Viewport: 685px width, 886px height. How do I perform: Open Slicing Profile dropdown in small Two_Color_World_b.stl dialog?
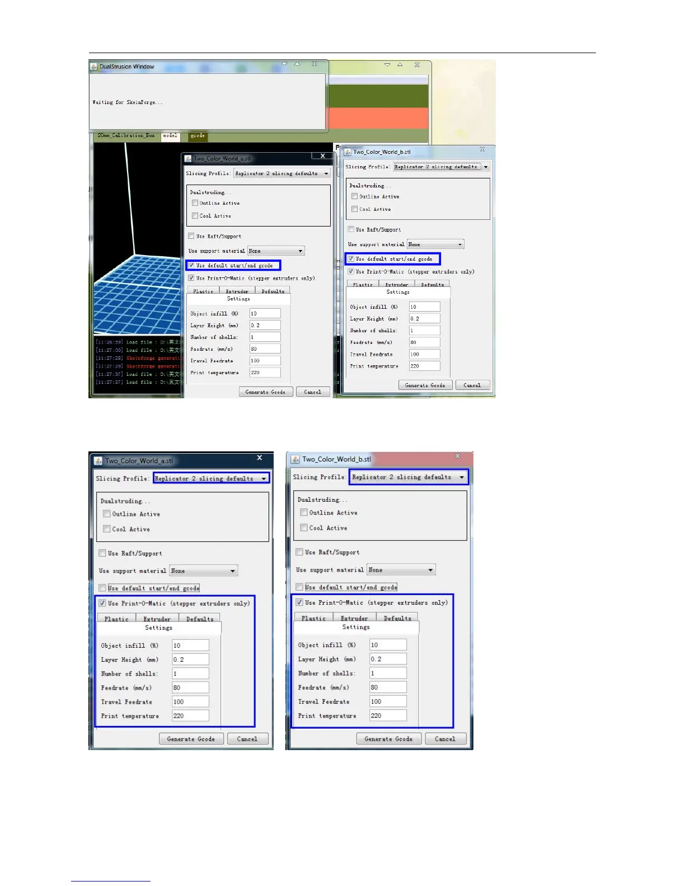pos(442,167)
